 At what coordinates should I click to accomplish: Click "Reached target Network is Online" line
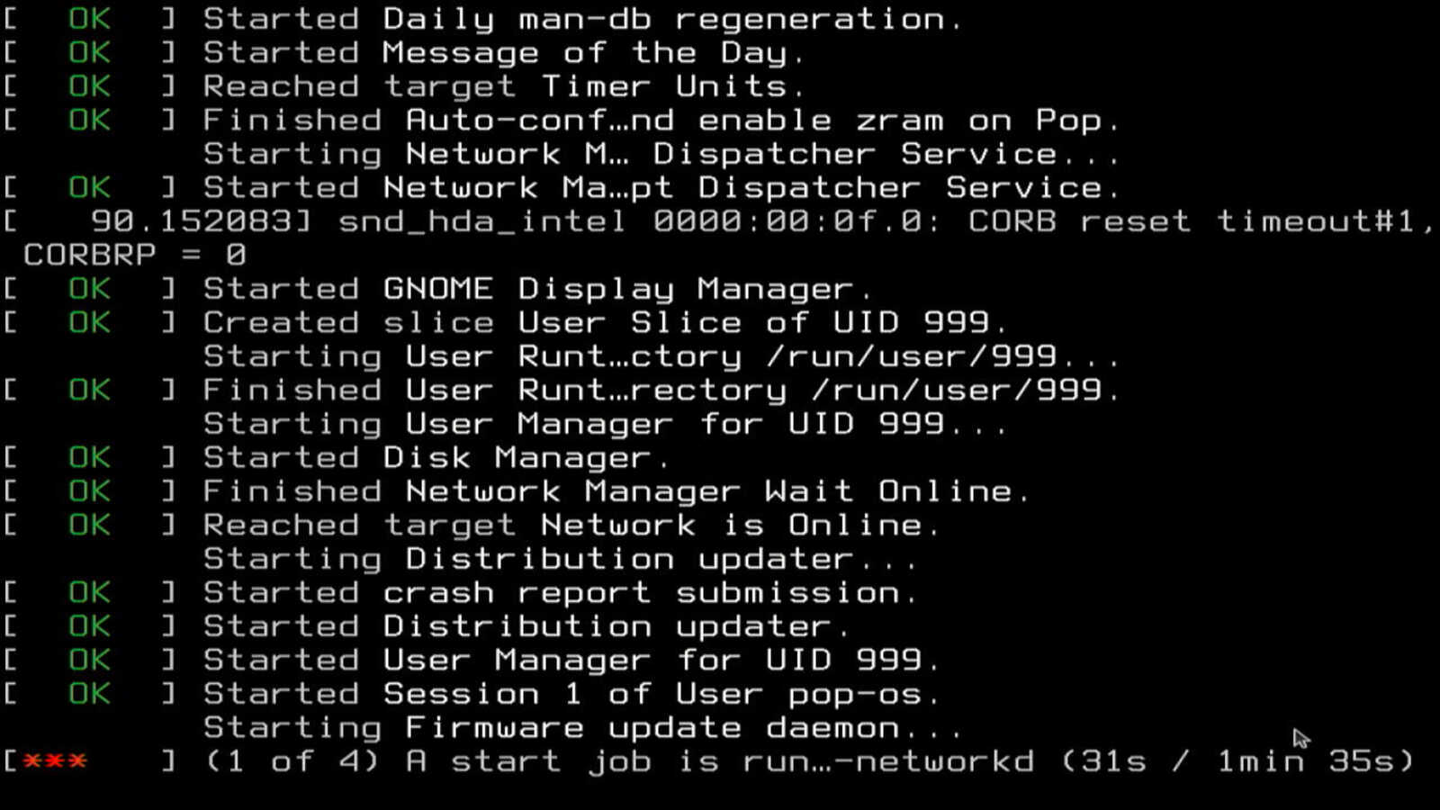click(571, 525)
